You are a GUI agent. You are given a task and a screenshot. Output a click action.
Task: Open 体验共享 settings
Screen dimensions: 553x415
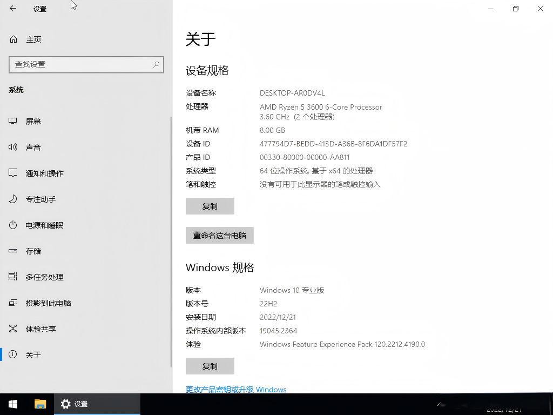coord(41,329)
